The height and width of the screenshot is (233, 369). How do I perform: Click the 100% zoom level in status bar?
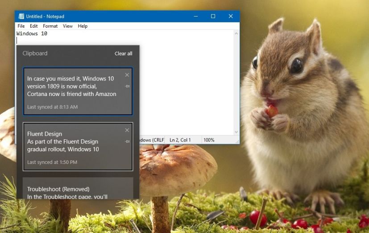point(209,140)
